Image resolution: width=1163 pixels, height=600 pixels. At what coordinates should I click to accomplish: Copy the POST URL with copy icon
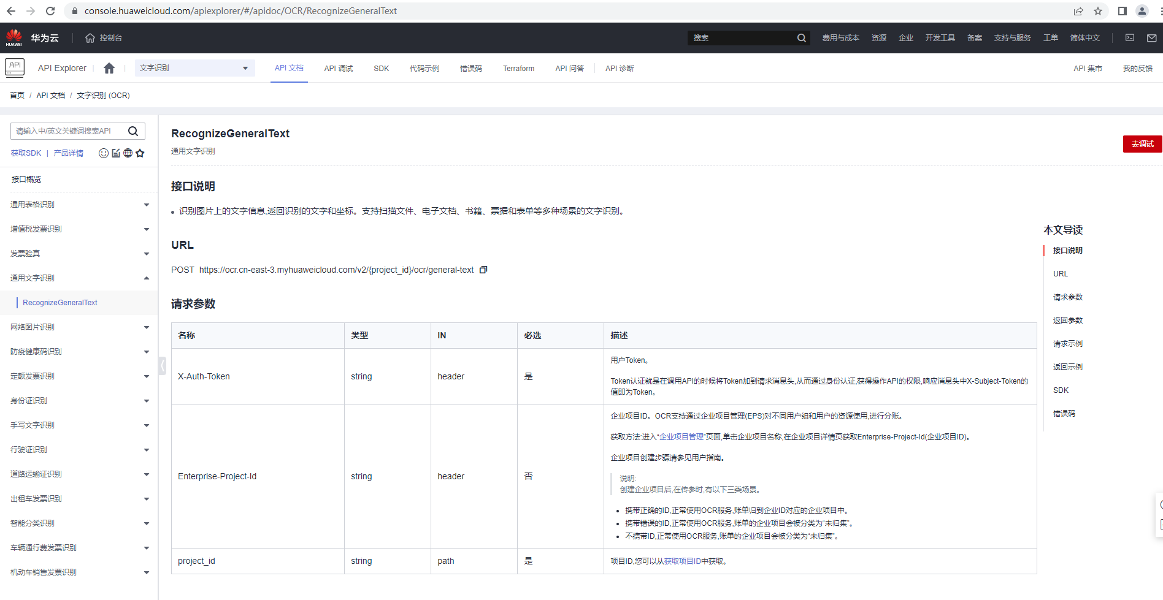pos(483,270)
